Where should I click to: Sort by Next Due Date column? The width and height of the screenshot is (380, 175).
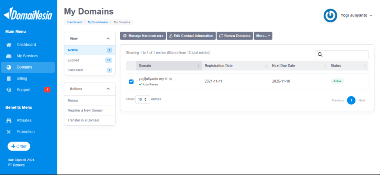(x=297, y=66)
